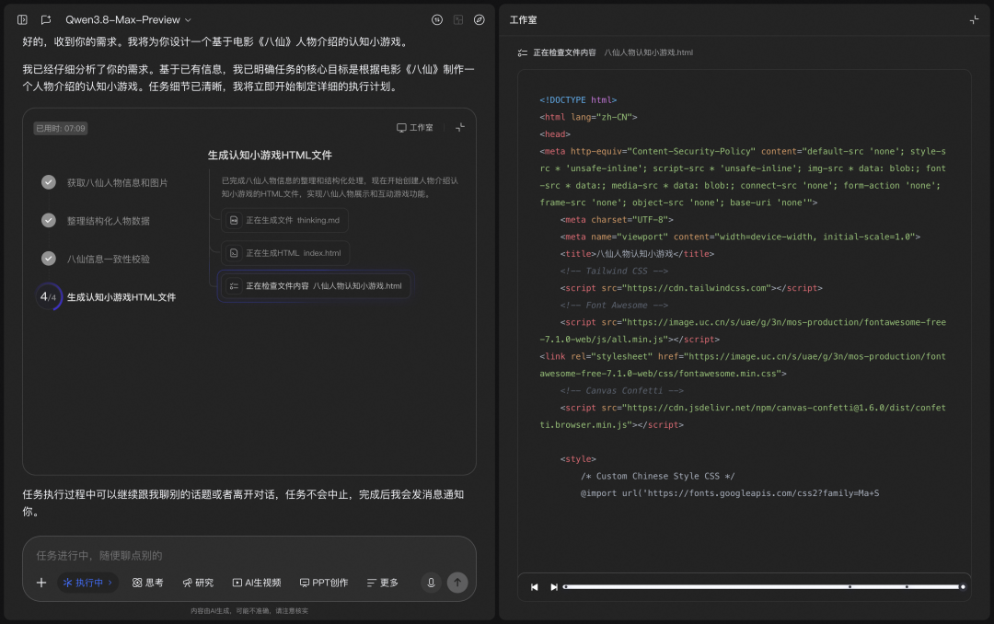Click the file name 八仙人物认知小游戏.html in 工作室 header
This screenshot has width=994, height=624.
coord(649,52)
